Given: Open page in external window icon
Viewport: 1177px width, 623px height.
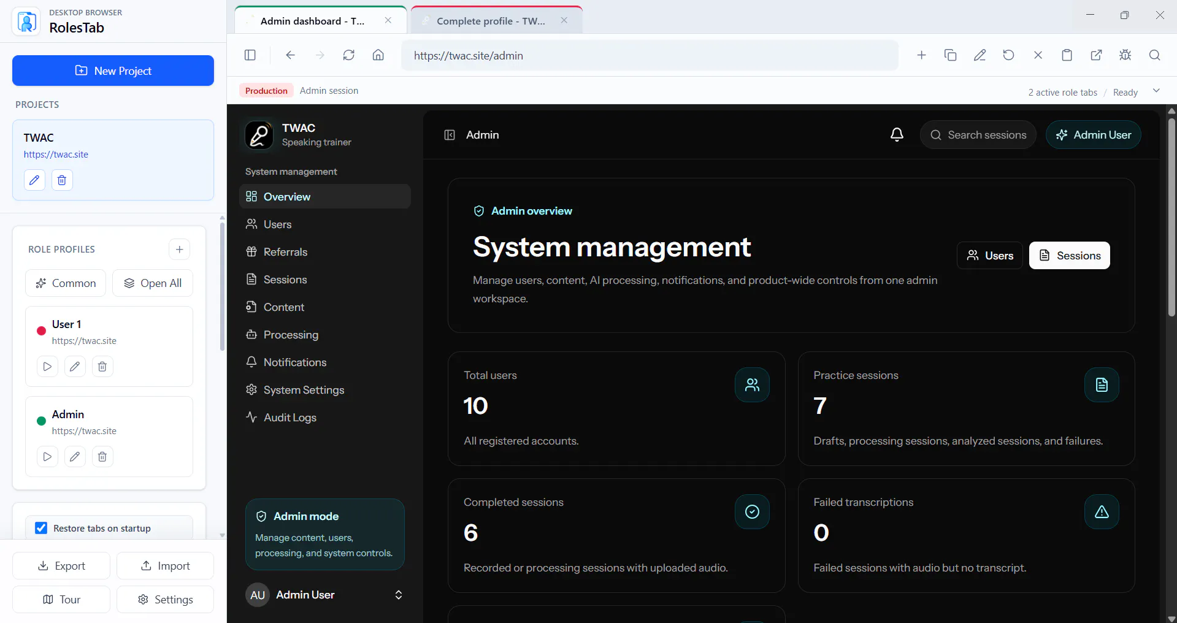Looking at the screenshot, I should [x=1096, y=55].
